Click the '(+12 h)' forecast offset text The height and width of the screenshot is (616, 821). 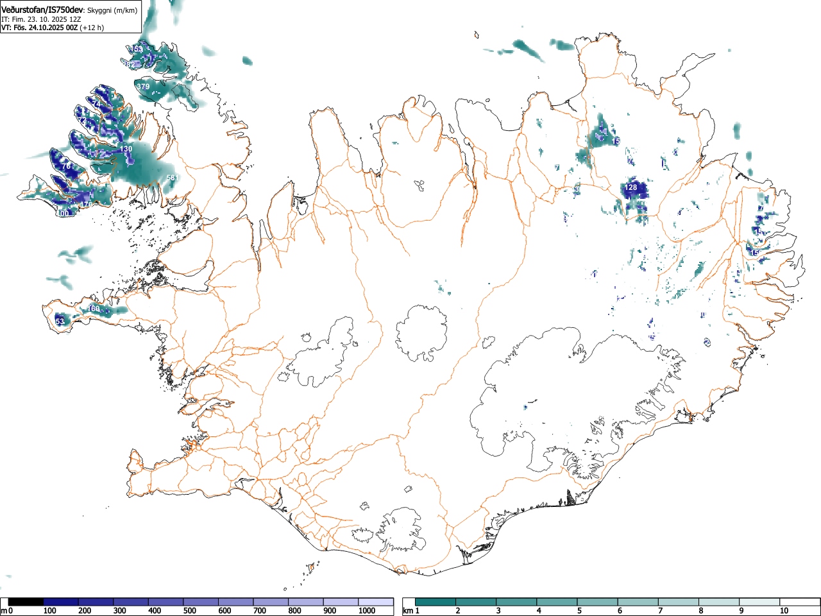coord(92,28)
